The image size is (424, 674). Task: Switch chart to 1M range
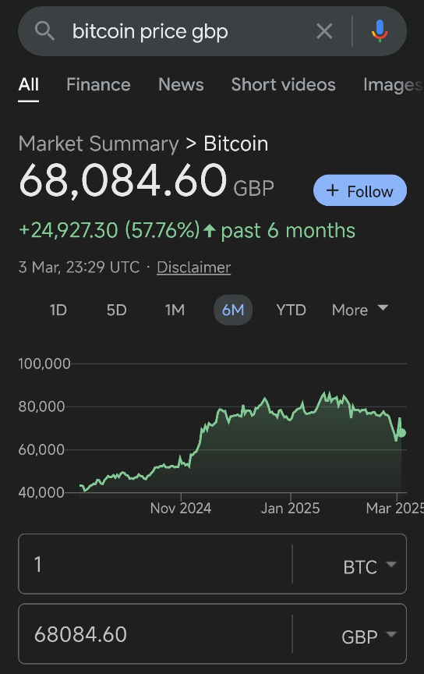[175, 310]
